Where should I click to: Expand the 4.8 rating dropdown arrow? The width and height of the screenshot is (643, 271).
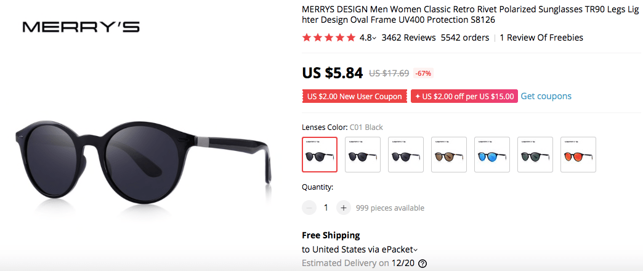click(374, 38)
